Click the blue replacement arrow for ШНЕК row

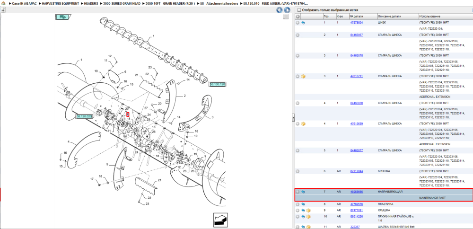[303, 23]
